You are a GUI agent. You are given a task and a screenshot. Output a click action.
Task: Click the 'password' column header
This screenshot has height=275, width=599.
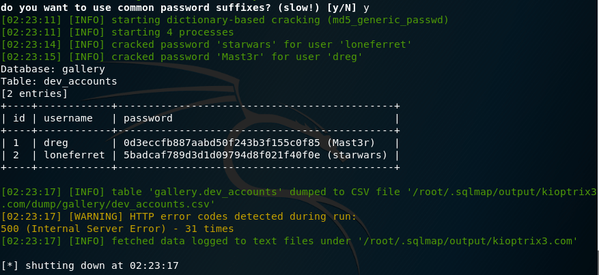[148, 118]
